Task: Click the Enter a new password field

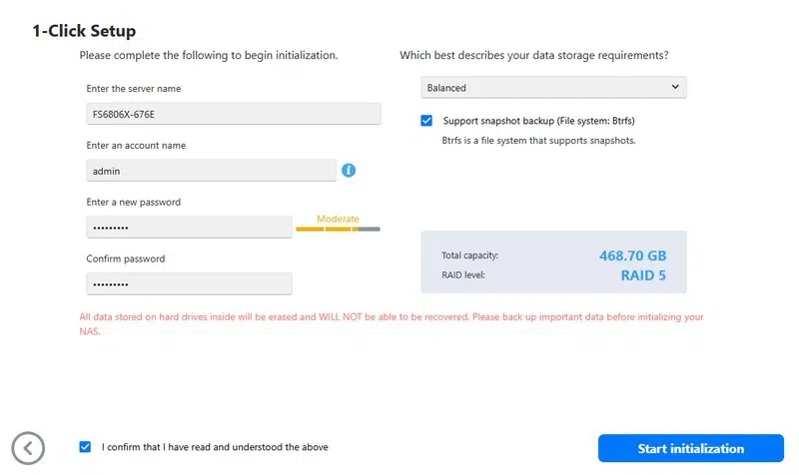Action: coord(188,228)
